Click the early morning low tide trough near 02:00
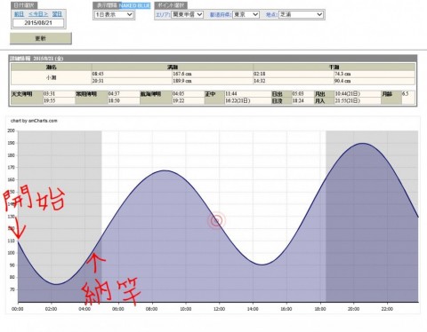Viewport: 427px width, 332px height. 56,284
